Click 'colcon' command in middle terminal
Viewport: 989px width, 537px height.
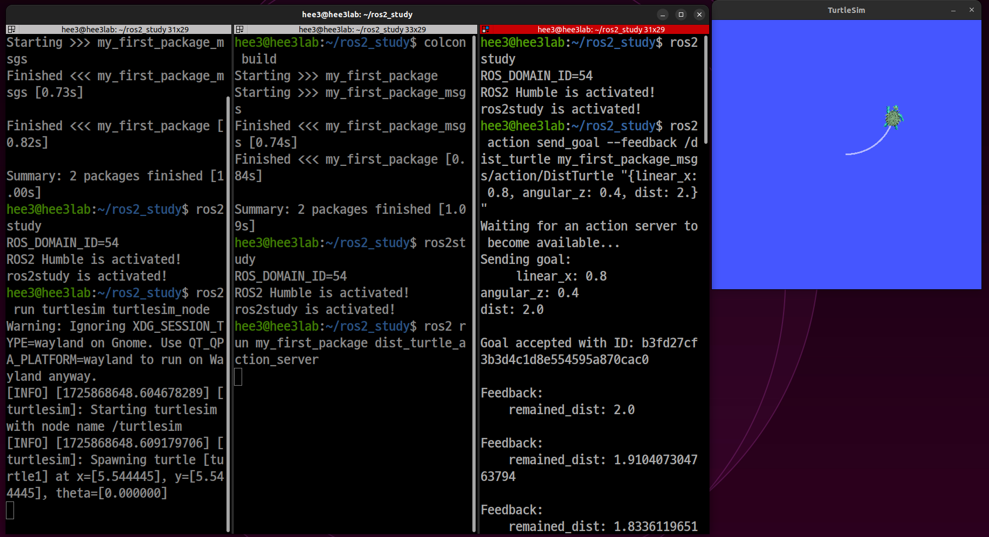445,43
